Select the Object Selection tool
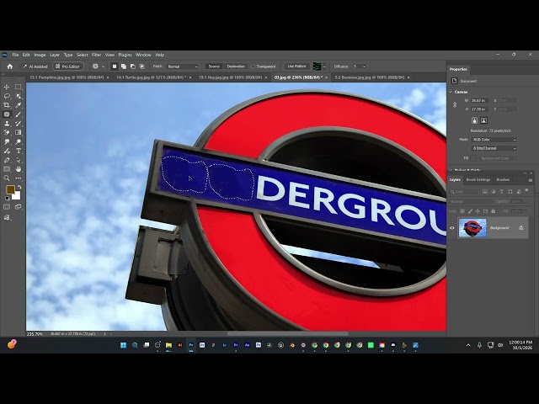This screenshot has width=539, height=404. [x=19, y=96]
